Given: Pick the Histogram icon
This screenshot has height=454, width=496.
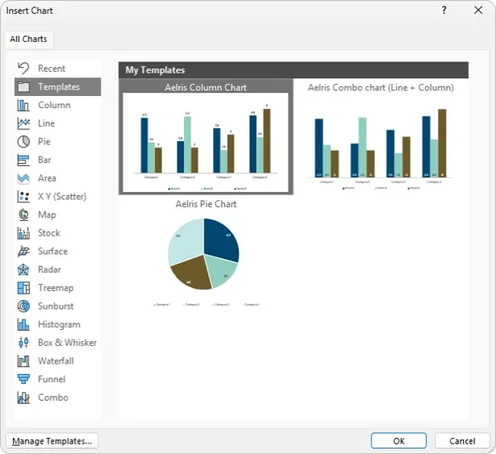Looking at the screenshot, I should 23,325.
